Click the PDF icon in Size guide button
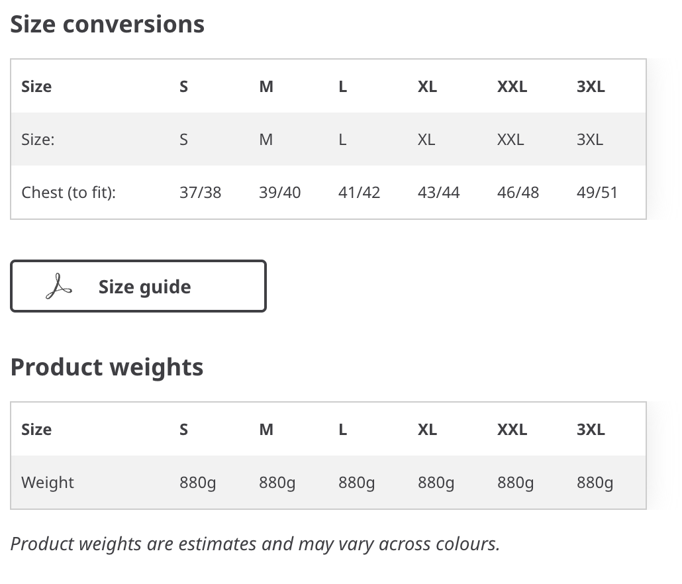The width and height of the screenshot is (682, 584). (x=59, y=287)
